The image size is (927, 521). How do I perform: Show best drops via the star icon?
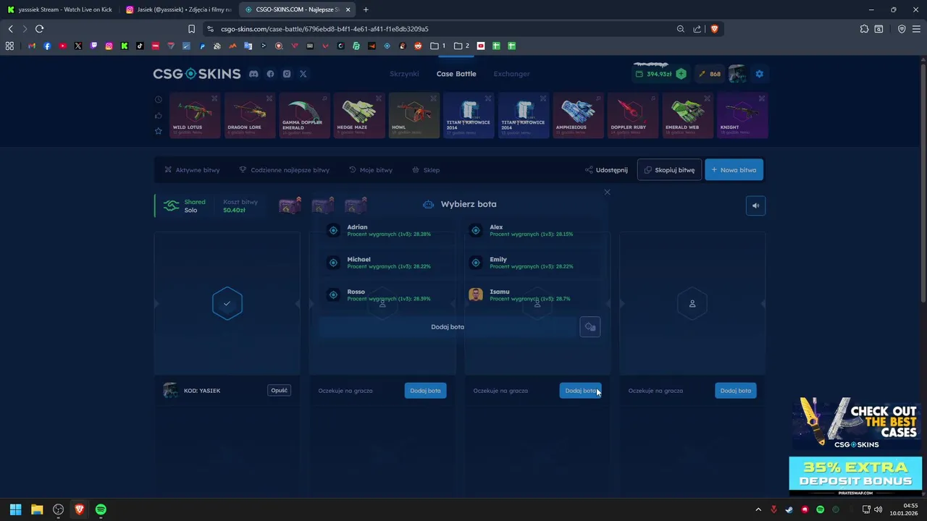(159, 131)
